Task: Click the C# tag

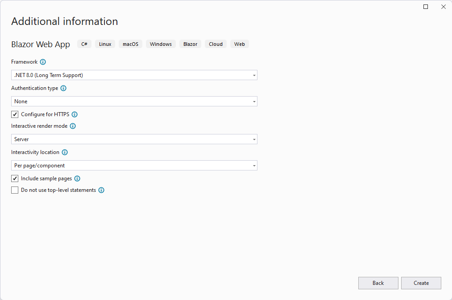Action: pyautogui.click(x=84, y=44)
